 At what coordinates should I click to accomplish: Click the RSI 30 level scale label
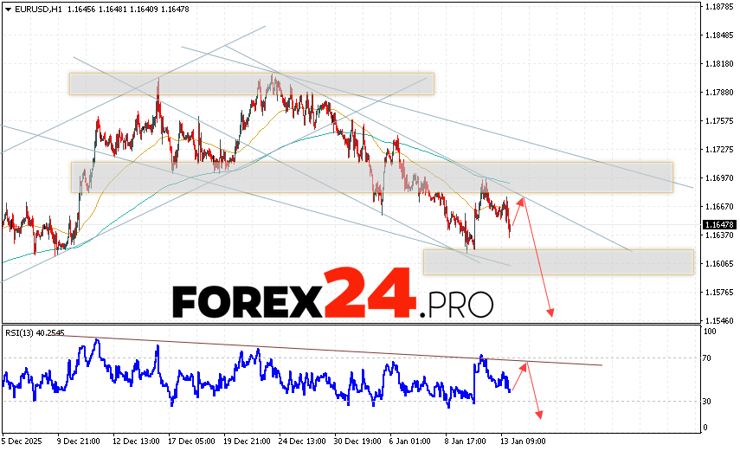(x=709, y=401)
